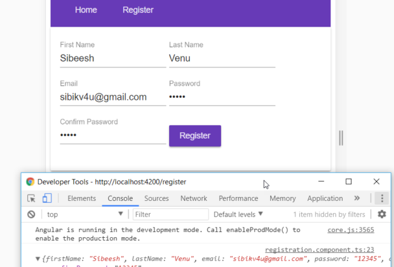
Task: Click the 1 item hidden by filters text
Action: [x=329, y=214]
